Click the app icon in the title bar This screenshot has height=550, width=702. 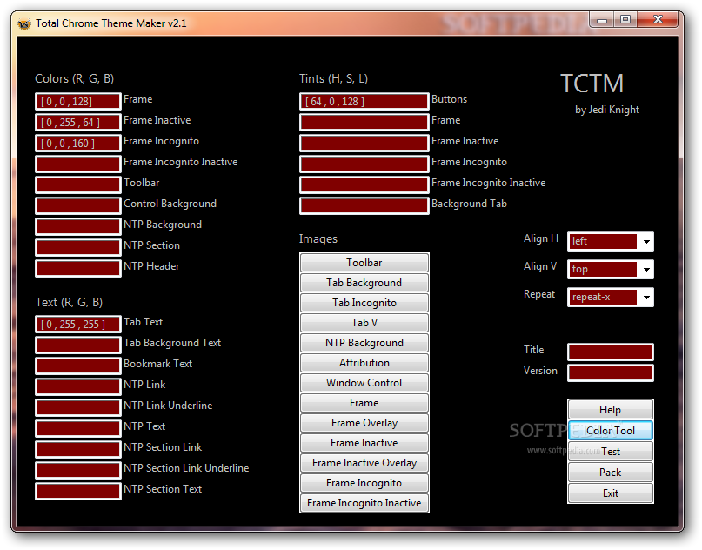[x=24, y=23]
